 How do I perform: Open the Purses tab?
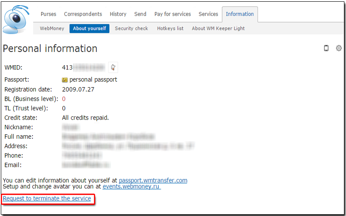tap(48, 14)
